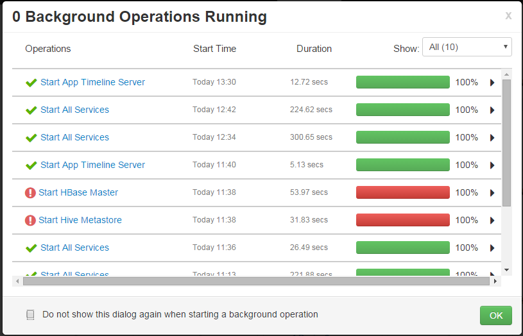The width and height of the screenshot is (523, 336).
Task: Close the dialog with the x icon
Action: point(508,15)
